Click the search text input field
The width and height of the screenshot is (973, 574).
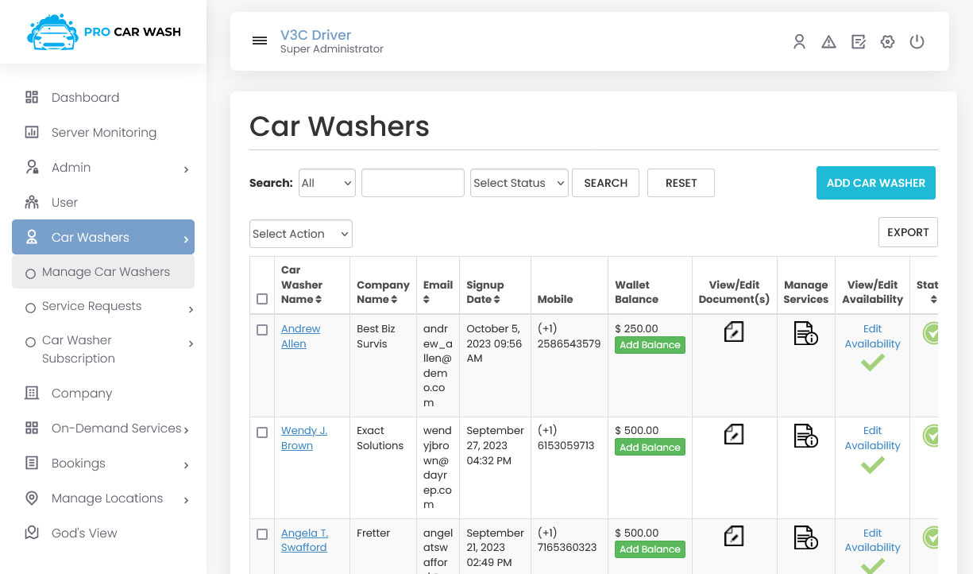(x=412, y=183)
